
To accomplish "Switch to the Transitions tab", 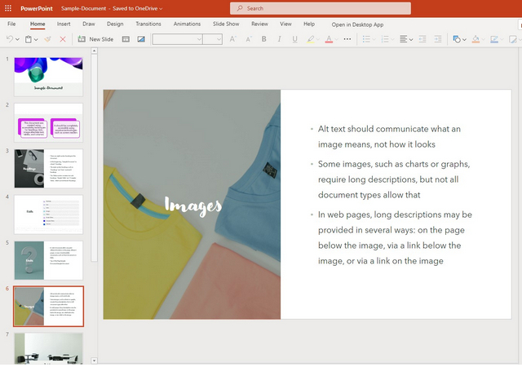I will click(x=148, y=24).
